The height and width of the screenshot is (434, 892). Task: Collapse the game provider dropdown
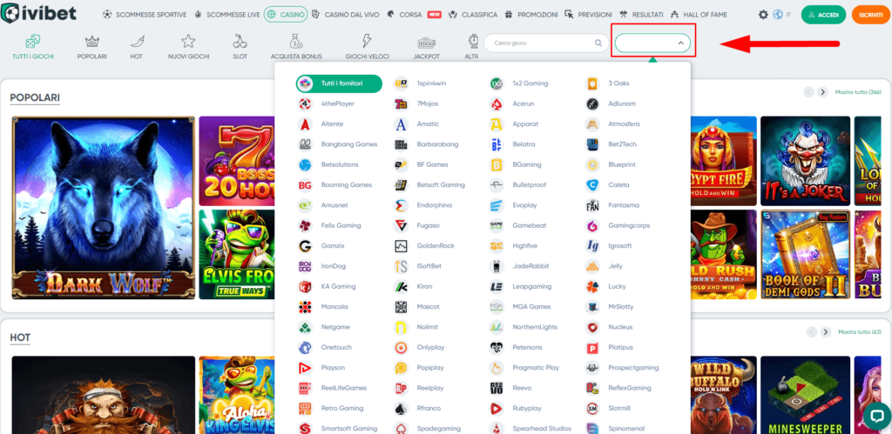coord(679,43)
